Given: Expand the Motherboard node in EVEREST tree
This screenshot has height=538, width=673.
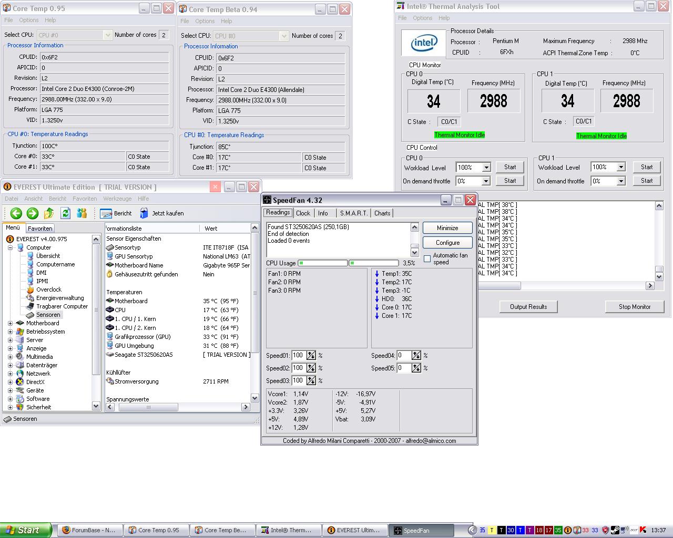Looking at the screenshot, I should point(10,323).
